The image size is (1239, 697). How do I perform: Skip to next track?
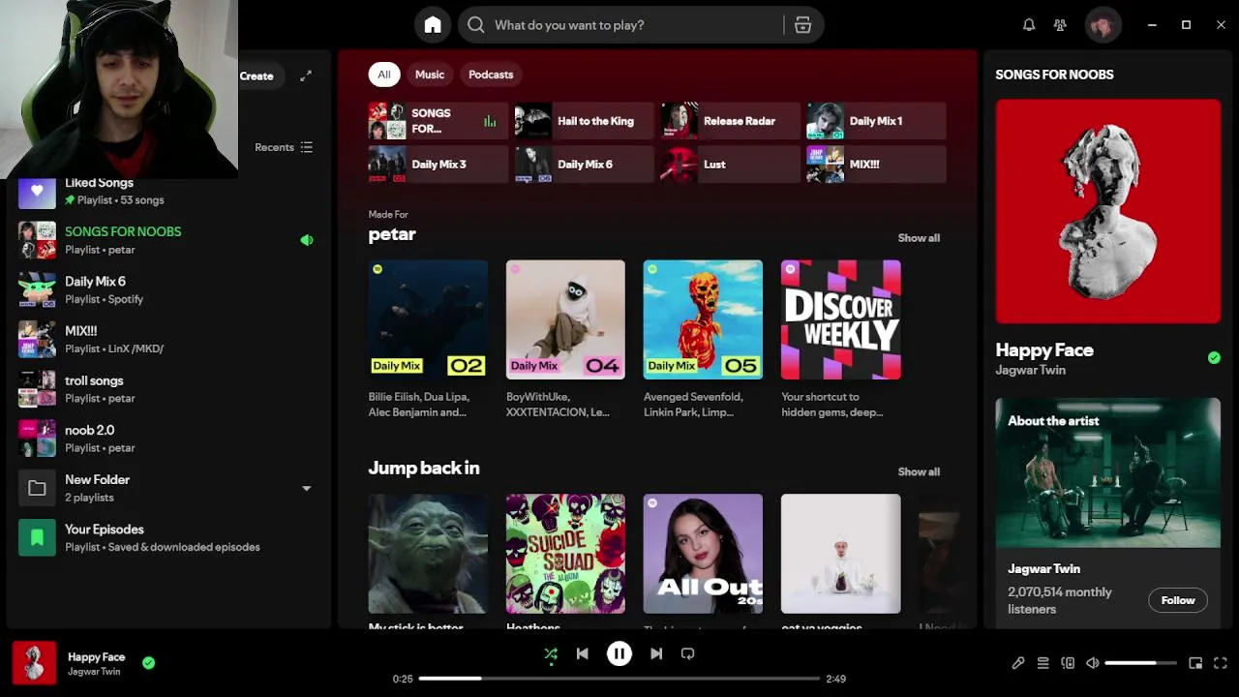[x=656, y=653]
